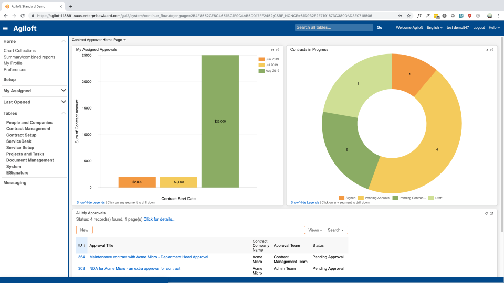
Task: Expand the My Assigned section
Action: pos(64,91)
